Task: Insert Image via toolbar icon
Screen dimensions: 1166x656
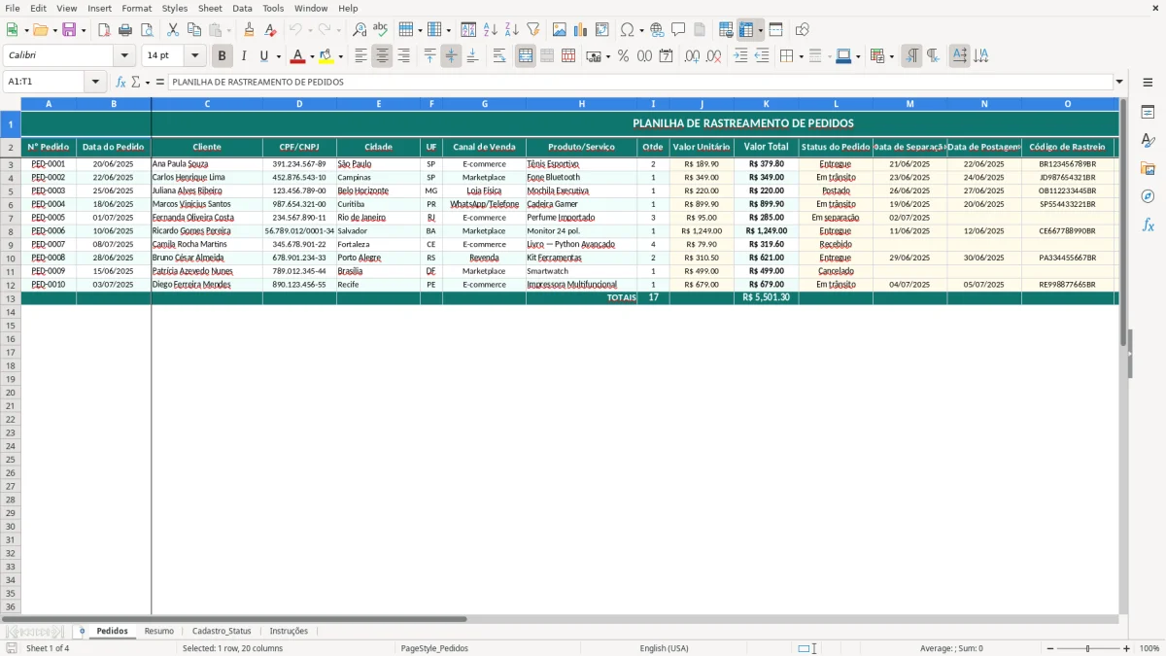Action: pos(560,30)
